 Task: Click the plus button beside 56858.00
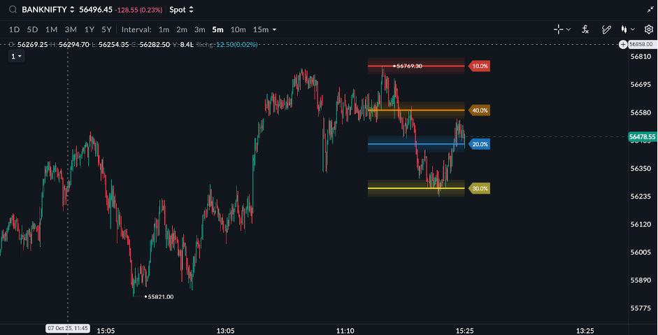(623, 44)
